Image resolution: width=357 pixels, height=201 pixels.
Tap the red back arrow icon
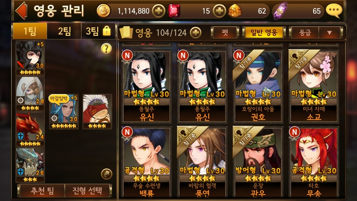tap(22, 11)
